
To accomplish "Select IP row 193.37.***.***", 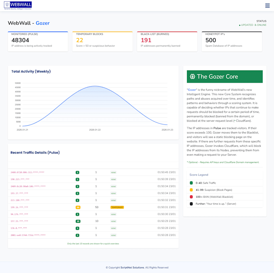I will (x=93, y=193).
